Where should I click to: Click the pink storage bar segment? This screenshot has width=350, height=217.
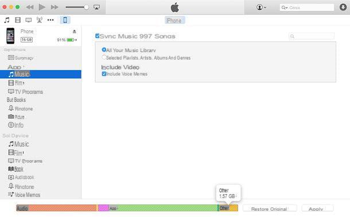pyautogui.click(x=103, y=208)
